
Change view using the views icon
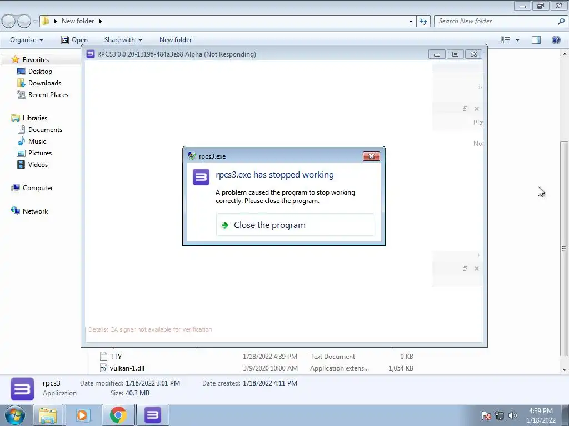click(x=505, y=40)
